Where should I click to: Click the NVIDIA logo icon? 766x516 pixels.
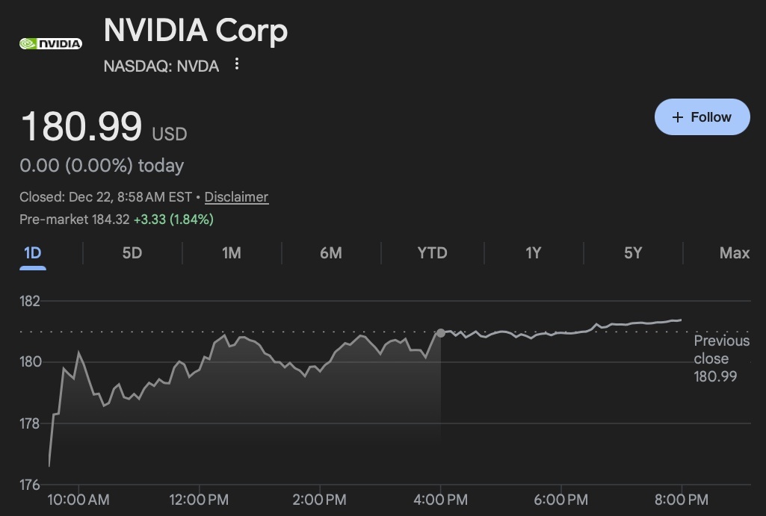pyautogui.click(x=50, y=43)
